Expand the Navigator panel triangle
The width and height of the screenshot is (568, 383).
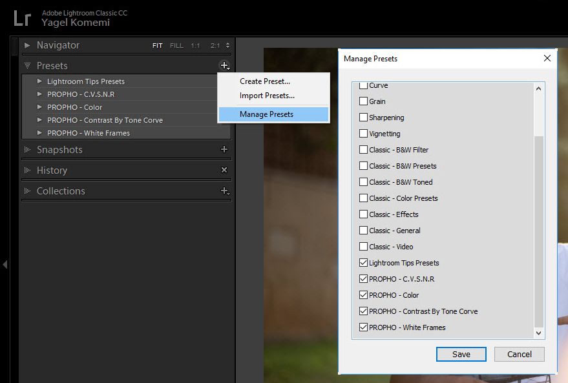click(x=27, y=45)
